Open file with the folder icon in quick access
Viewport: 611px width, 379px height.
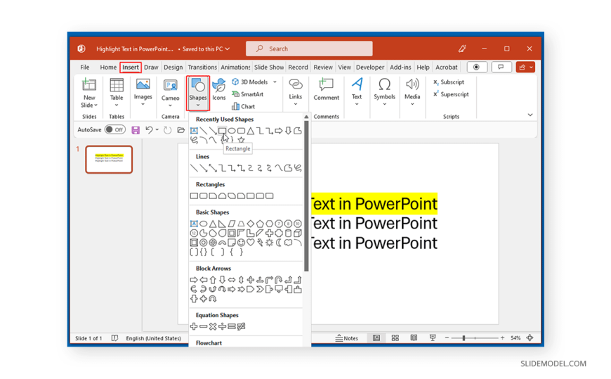coord(180,129)
